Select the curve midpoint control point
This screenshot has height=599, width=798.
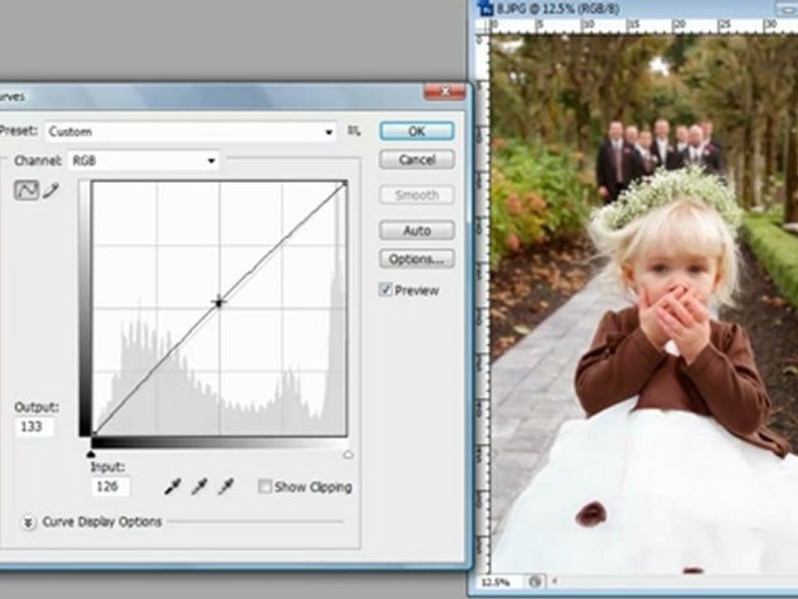(x=219, y=302)
